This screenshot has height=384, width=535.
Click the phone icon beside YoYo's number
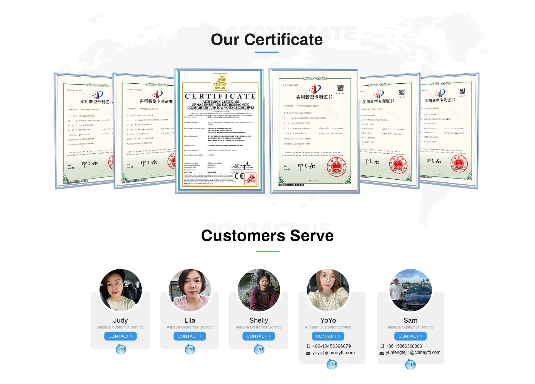point(308,346)
